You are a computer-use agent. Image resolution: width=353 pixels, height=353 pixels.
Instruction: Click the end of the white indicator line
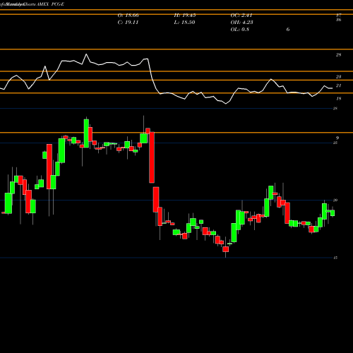pos(332,88)
